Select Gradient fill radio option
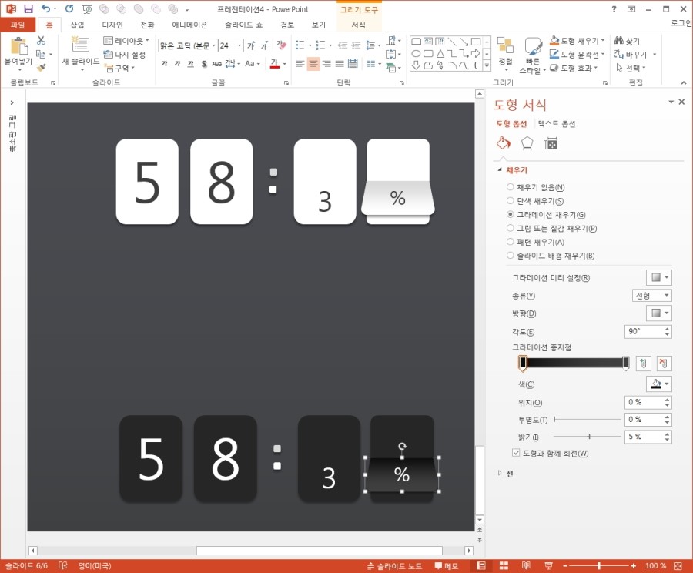Screen dimensions: 693x573 click(x=511, y=214)
